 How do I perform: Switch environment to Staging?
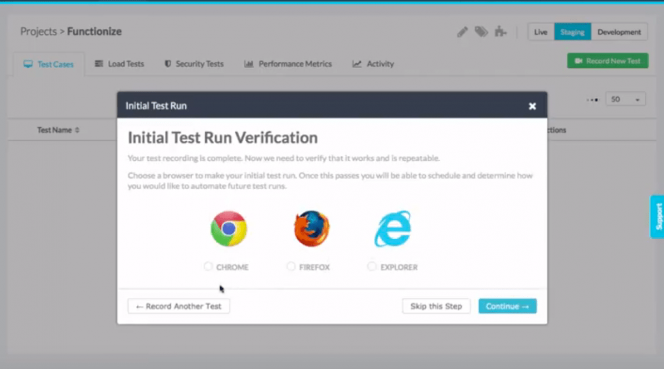click(x=573, y=32)
